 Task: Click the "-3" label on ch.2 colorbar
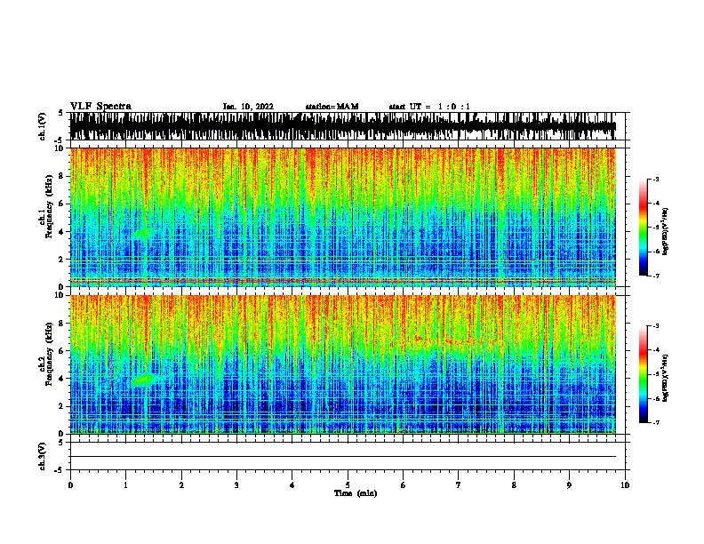click(656, 326)
